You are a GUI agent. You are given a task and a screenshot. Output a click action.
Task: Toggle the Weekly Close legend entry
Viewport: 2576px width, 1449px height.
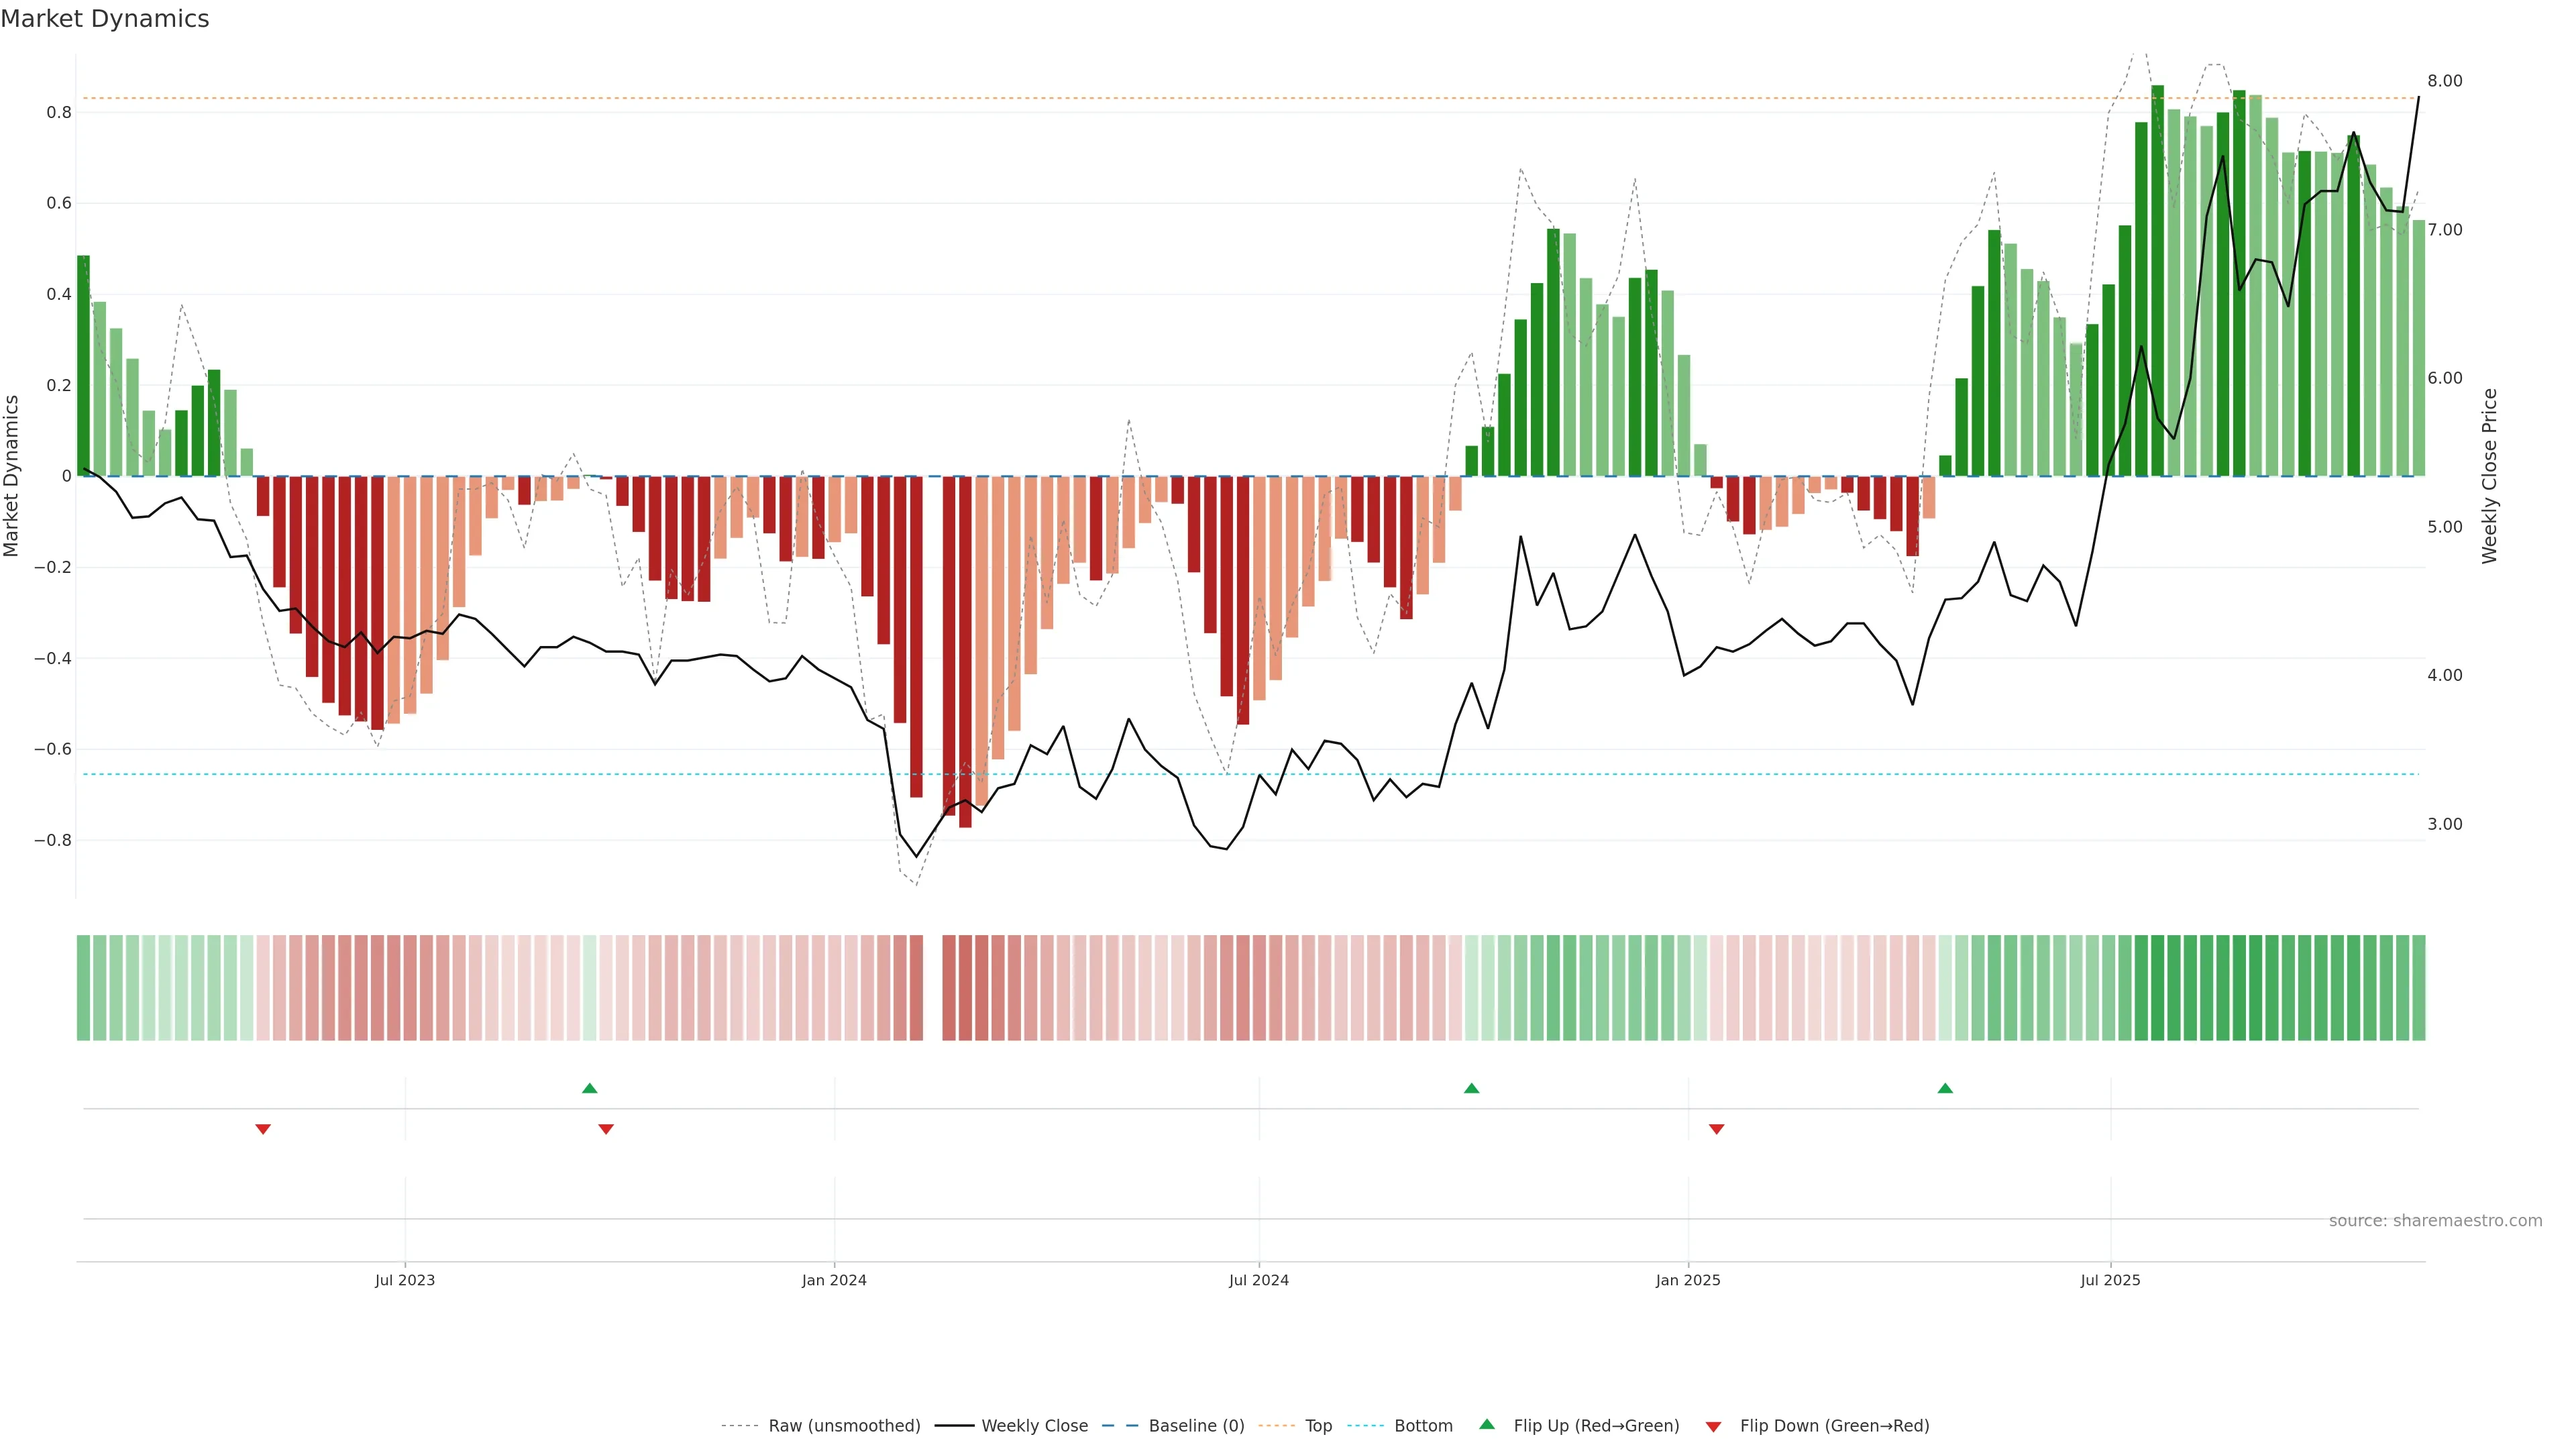coord(1034,1425)
